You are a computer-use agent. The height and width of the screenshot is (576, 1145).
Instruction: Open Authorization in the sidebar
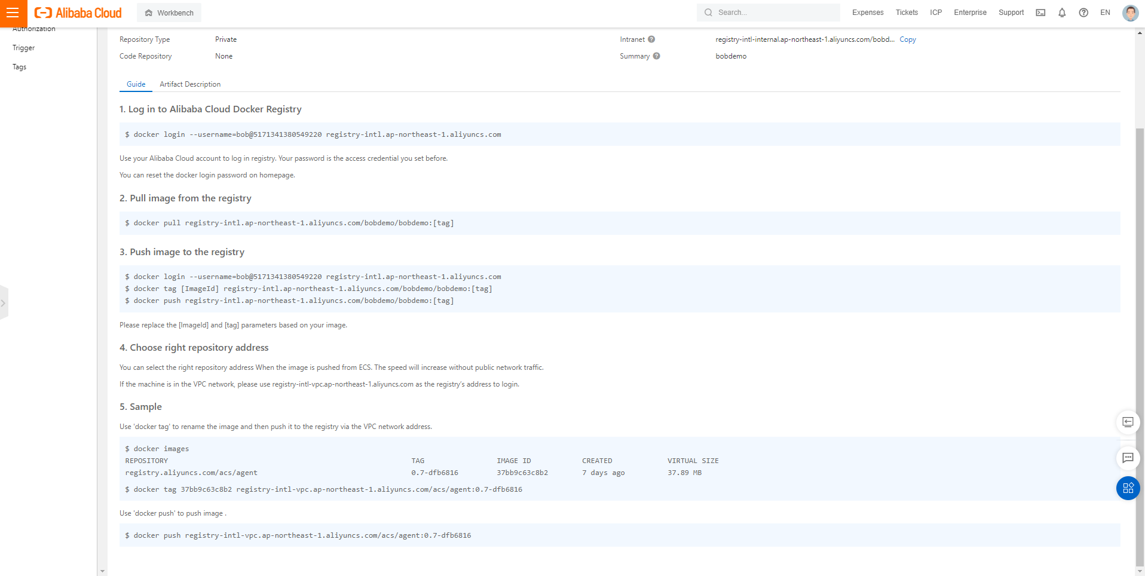[33, 29]
